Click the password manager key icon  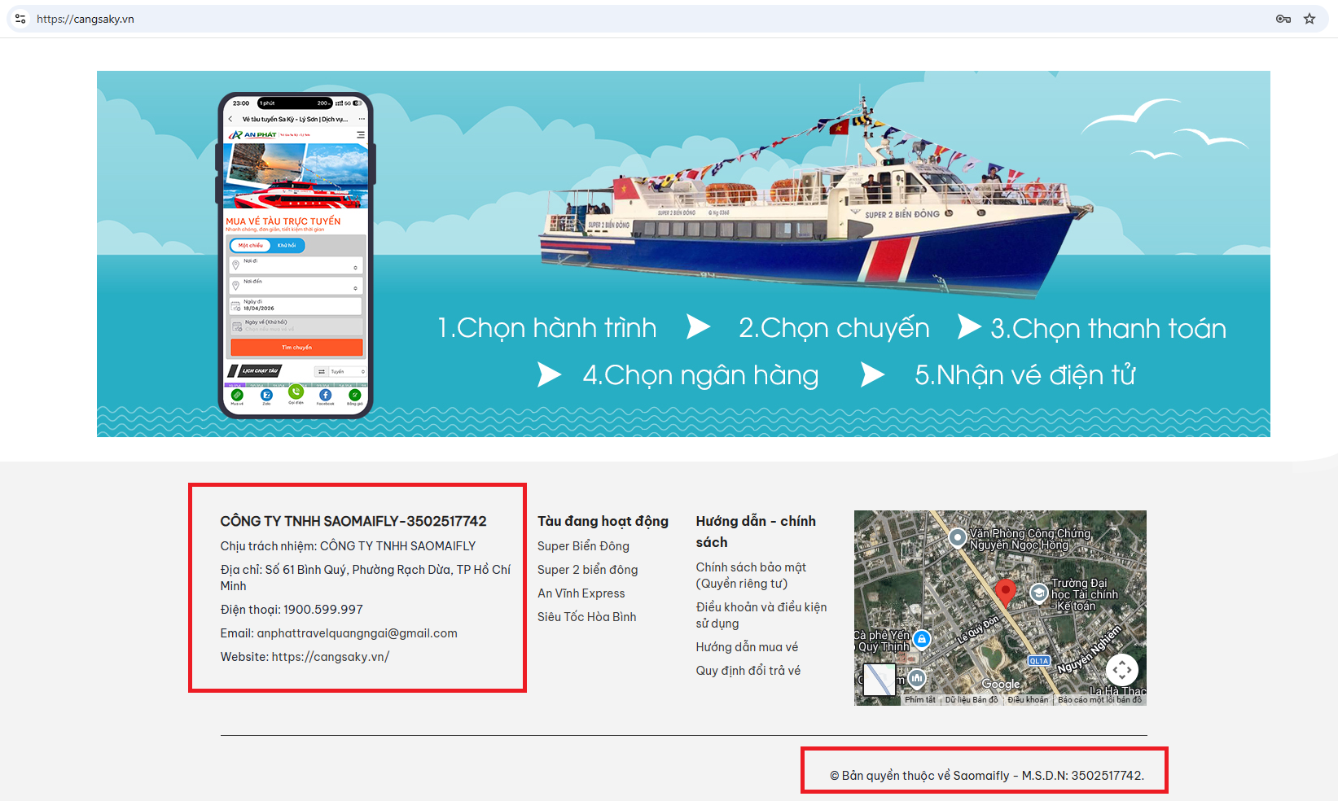(x=1283, y=19)
